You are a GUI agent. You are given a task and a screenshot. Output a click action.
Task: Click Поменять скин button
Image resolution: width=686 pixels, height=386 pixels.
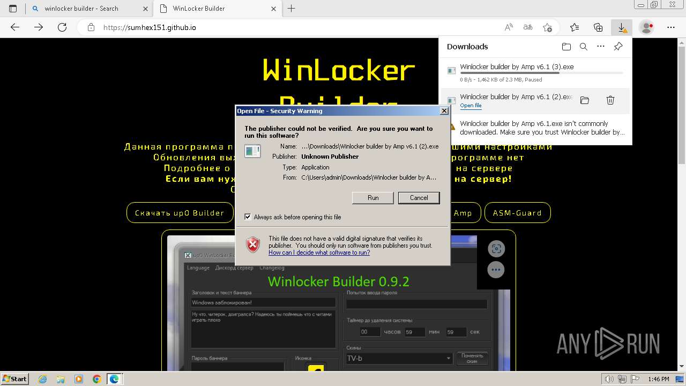[472, 358]
